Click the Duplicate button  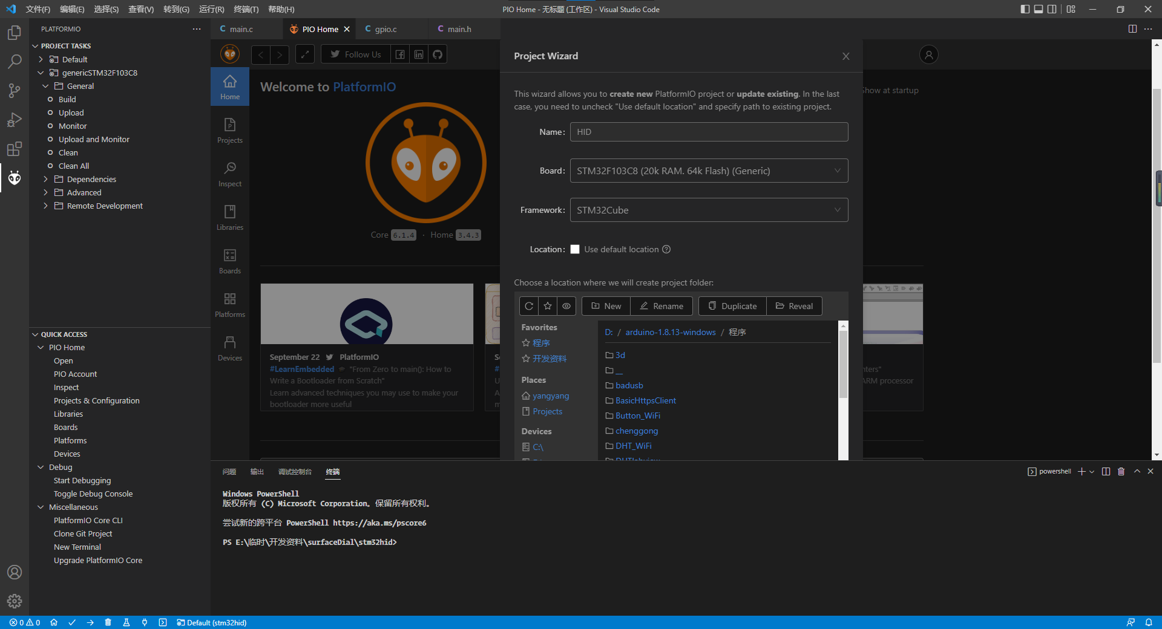732,306
